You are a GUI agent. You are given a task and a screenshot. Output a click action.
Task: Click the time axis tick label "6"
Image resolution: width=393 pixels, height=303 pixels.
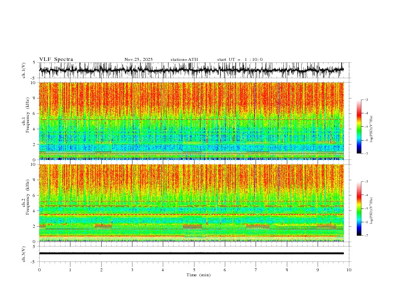click(225, 270)
